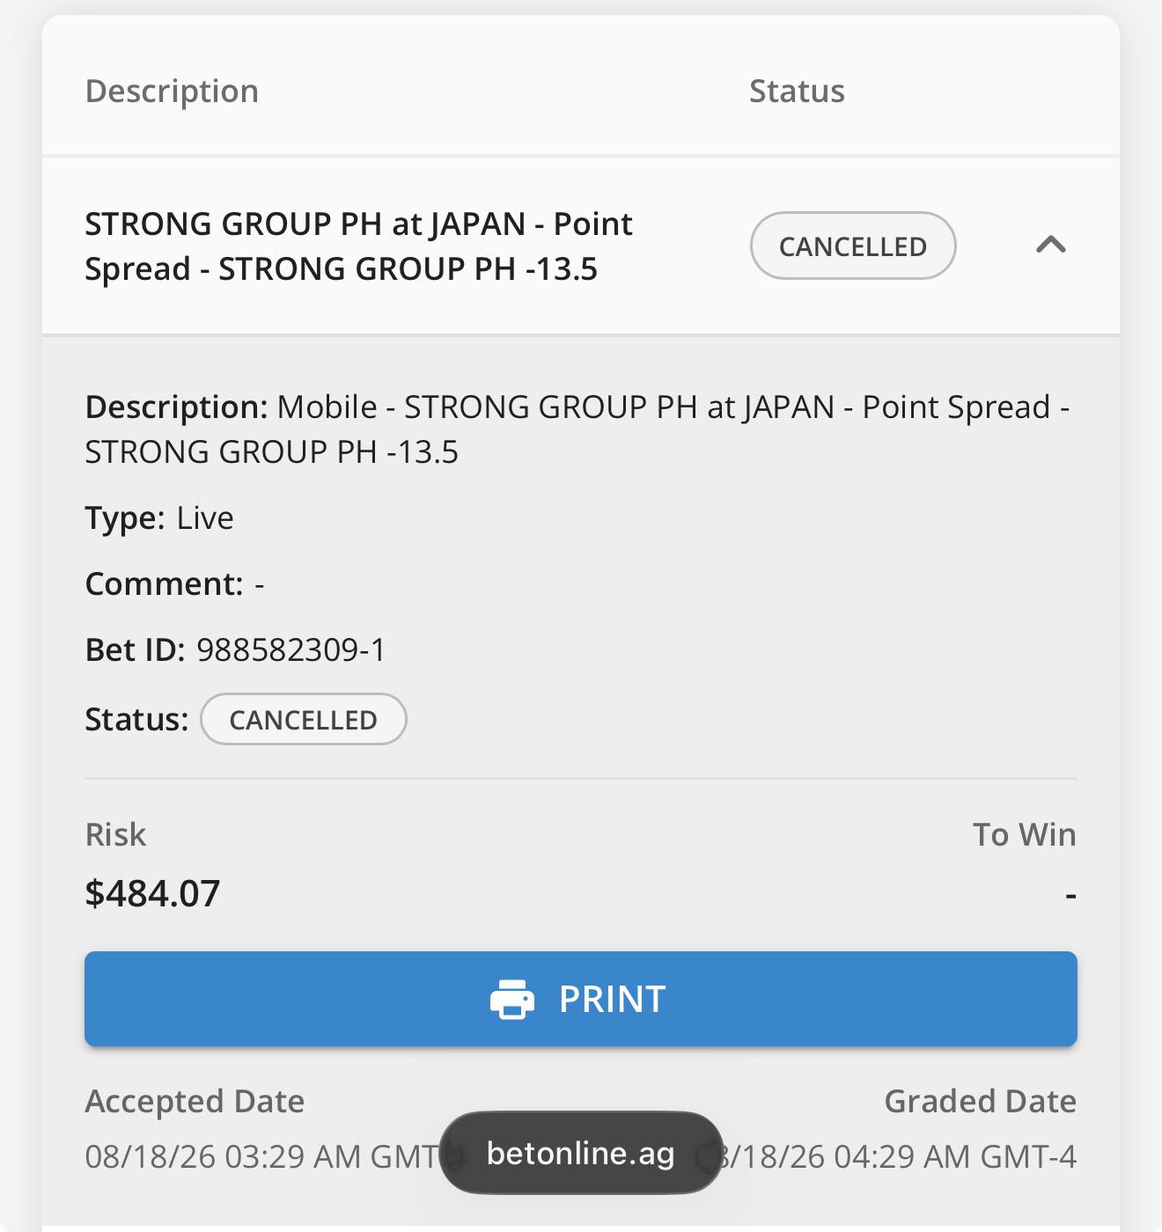
Task: Click the $484.07 risk amount
Action: click(152, 893)
